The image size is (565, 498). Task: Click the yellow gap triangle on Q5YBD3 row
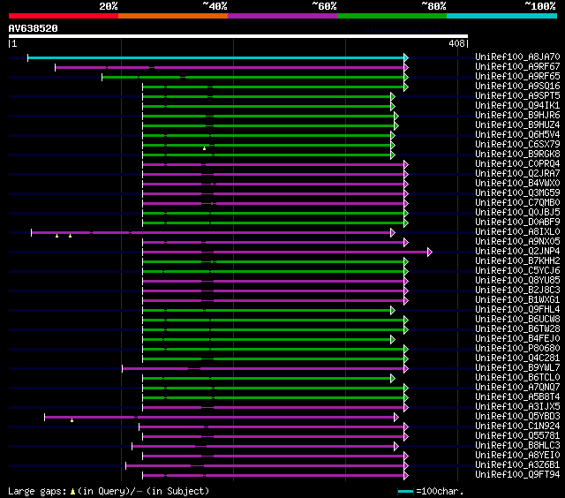click(72, 419)
